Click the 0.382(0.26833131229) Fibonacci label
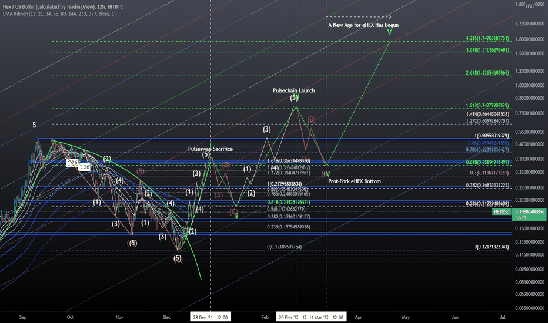 pyautogui.click(x=487, y=185)
